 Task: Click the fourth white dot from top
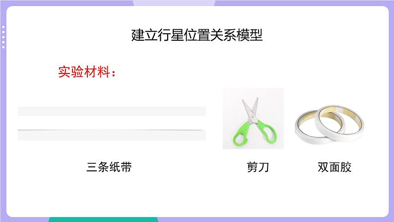tap(3, 42)
